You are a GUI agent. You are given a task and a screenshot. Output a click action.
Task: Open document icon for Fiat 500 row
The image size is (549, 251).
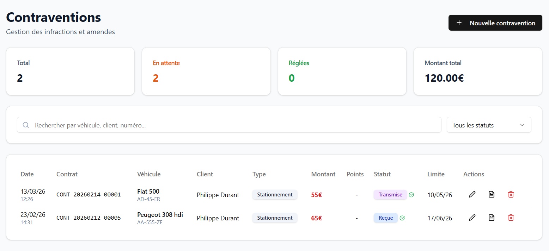click(x=492, y=194)
